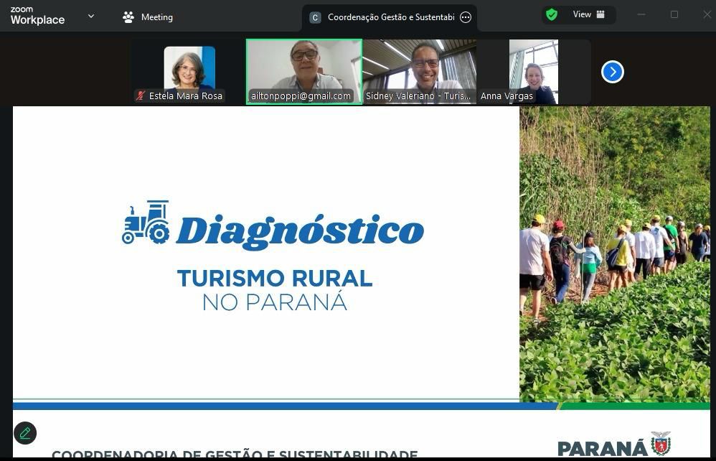Click the blue tractor icon on the slide

pyautogui.click(x=146, y=222)
